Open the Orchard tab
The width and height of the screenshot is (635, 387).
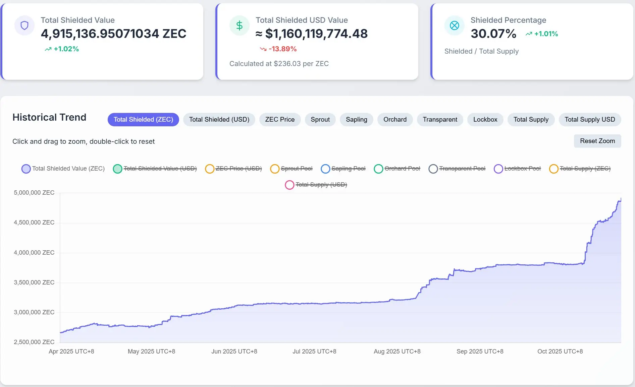click(x=395, y=120)
